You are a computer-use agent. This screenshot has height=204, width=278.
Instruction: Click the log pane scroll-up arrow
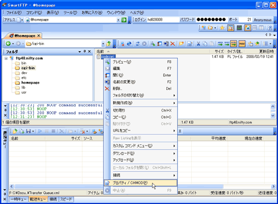(x=272, y=106)
